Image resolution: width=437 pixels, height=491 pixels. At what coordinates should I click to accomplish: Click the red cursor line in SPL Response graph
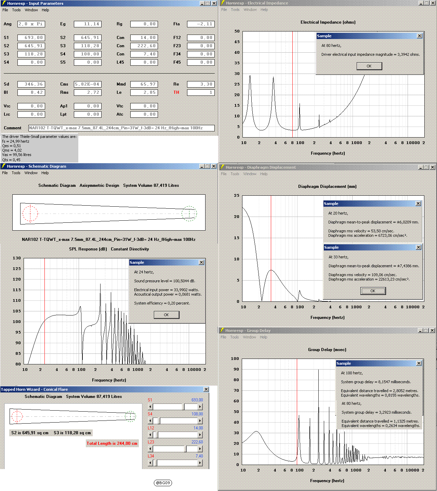coord(44,311)
